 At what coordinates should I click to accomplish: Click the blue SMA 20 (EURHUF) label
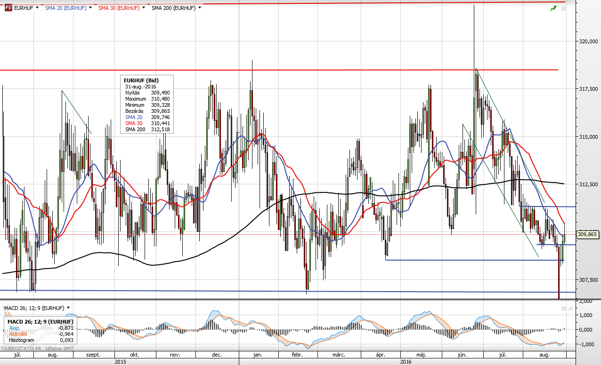tap(65, 8)
